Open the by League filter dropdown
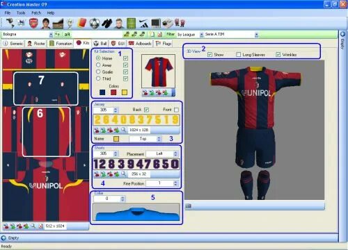 (x=201, y=35)
